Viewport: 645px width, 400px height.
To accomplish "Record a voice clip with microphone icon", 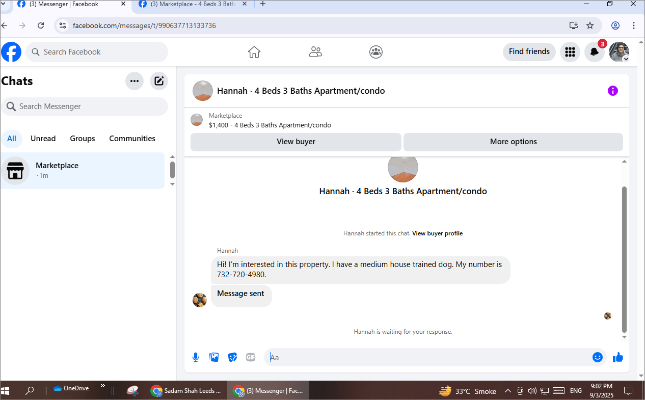I will click(196, 357).
